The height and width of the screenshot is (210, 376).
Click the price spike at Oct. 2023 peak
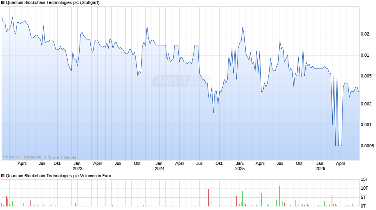click(x=147, y=27)
